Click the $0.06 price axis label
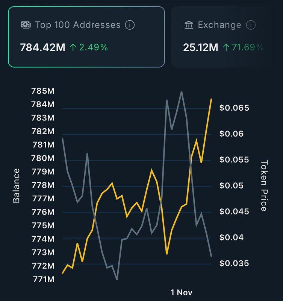Image resolution: width=283 pixels, height=301 pixels. coord(232,134)
